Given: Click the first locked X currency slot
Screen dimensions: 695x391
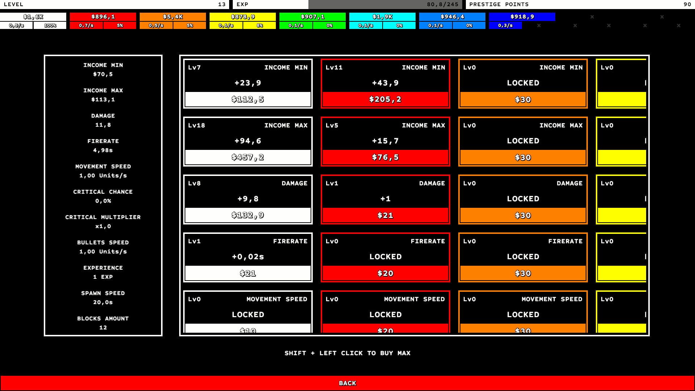Looking at the screenshot, I should tap(592, 16).
